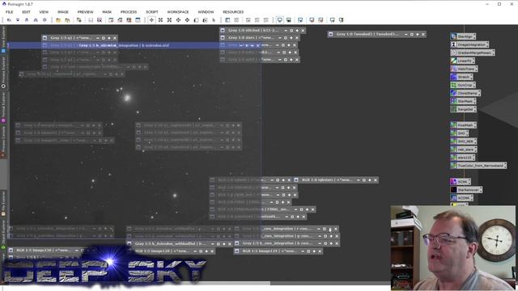Open the Process Console side tab

(3, 142)
